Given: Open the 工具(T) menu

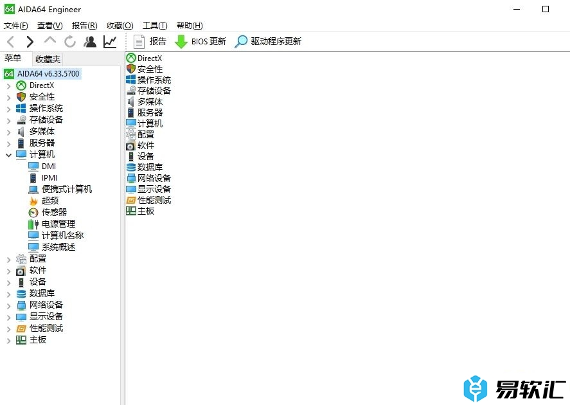Looking at the screenshot, I should tap(155, 26).
